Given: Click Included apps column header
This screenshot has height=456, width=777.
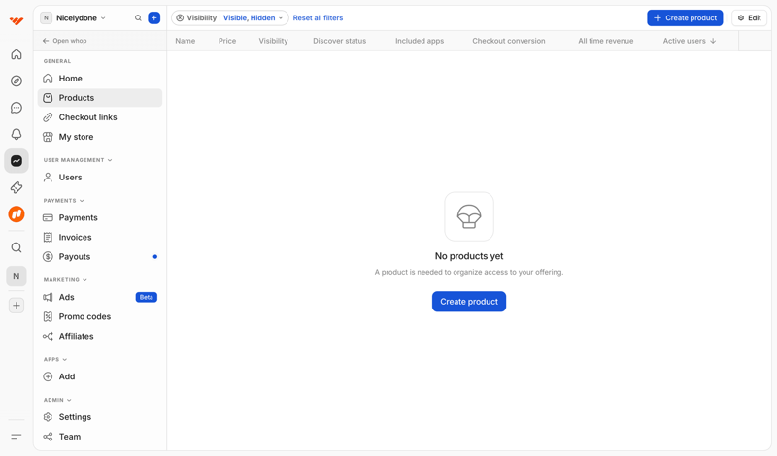Looking at the screenshot, I should click(420, 41).
